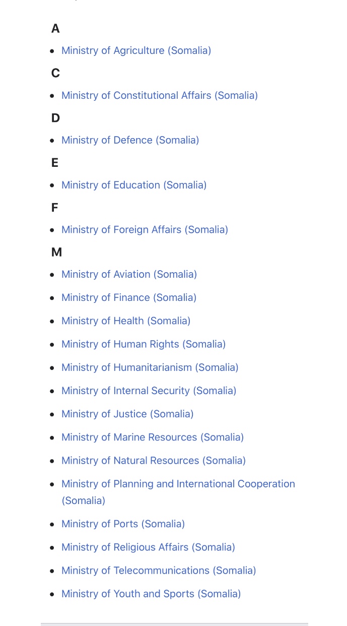Screen dimensions: 347x626
Task: Open Ministry of Agriculture (Somalia) link
Action: pos(136,50)
